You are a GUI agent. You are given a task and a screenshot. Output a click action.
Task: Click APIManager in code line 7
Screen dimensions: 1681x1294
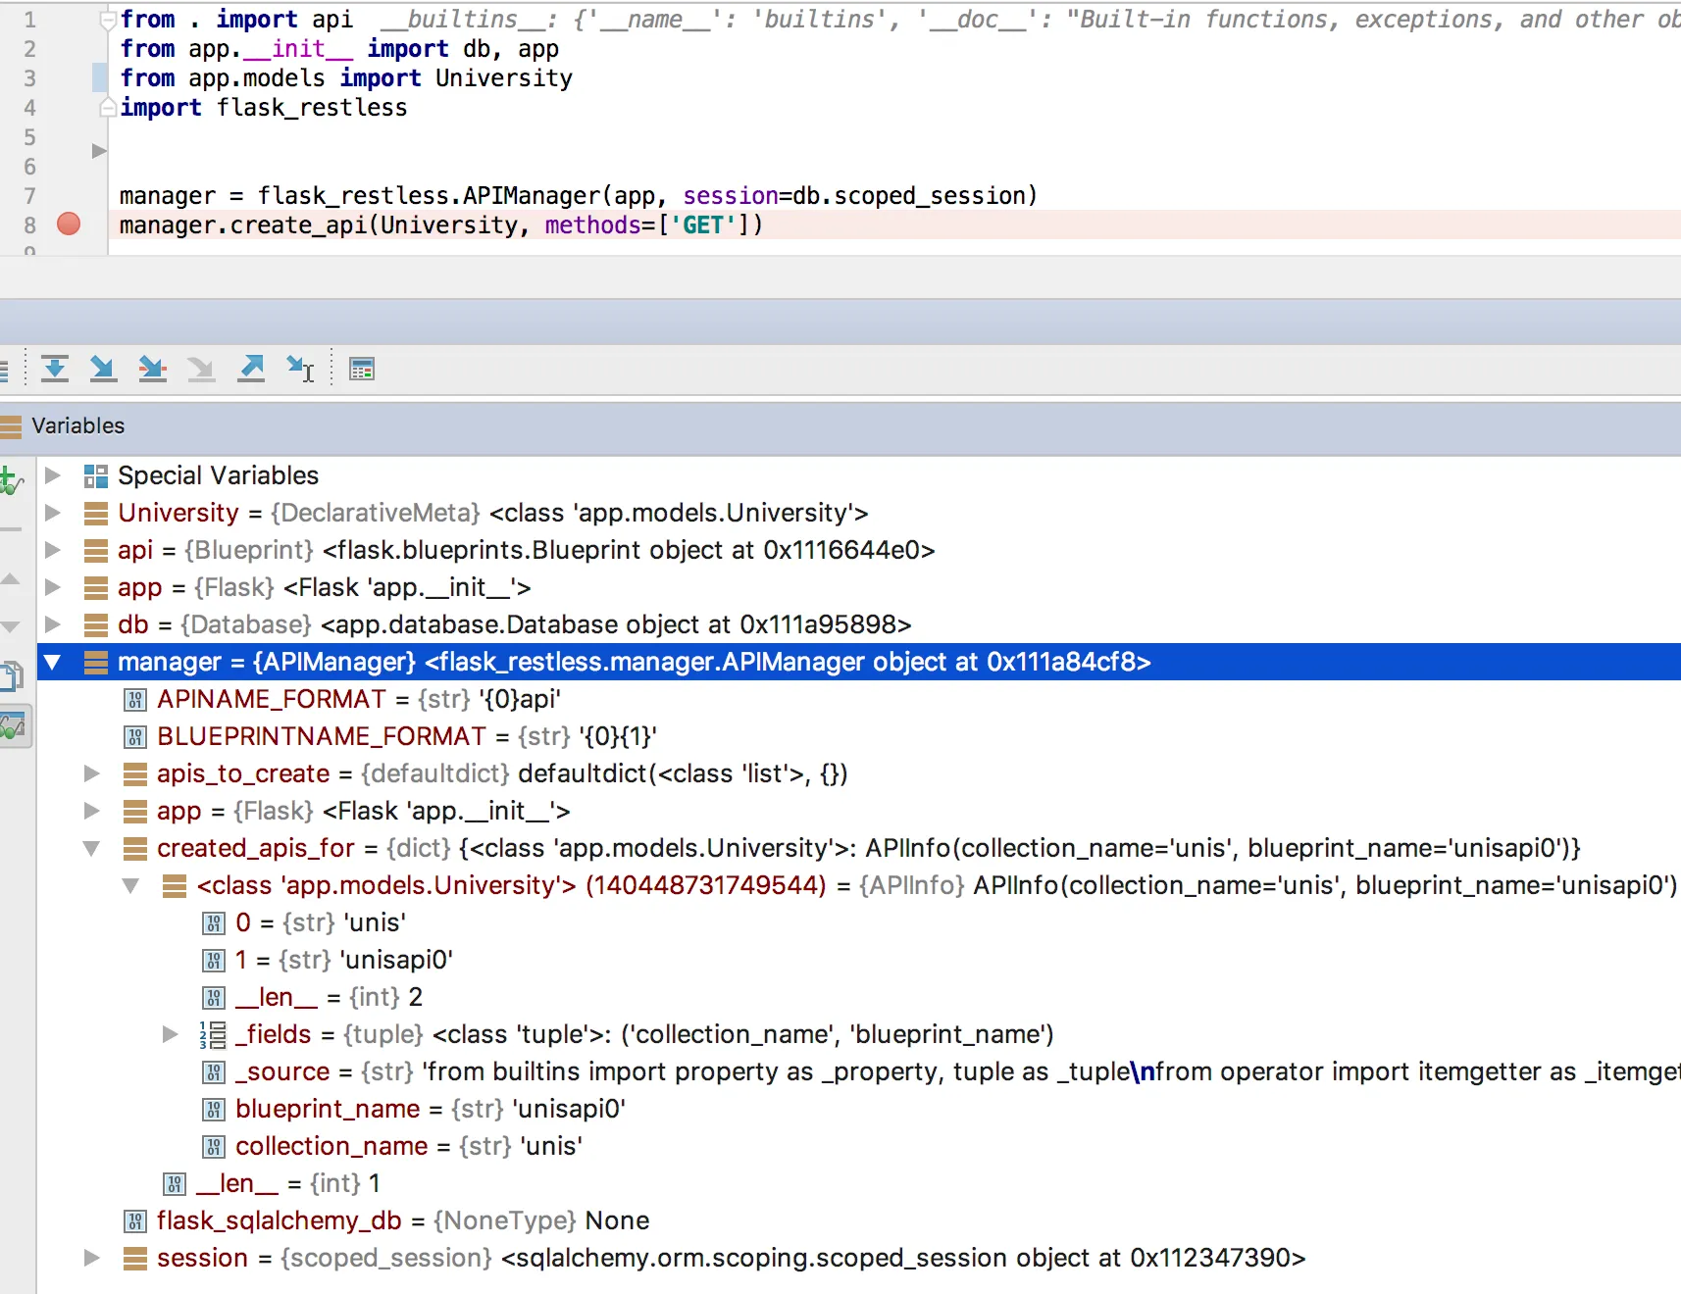pyautogui.click(x=532, y=196)
